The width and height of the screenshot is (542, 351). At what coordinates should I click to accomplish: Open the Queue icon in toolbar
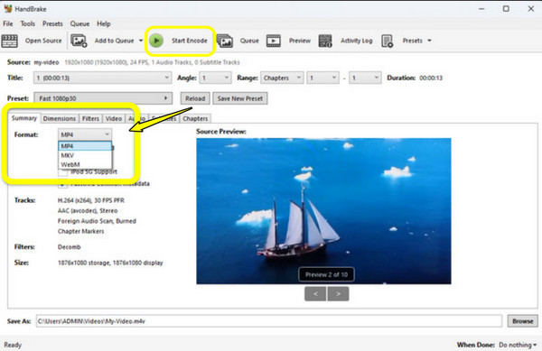click(225, 41)
